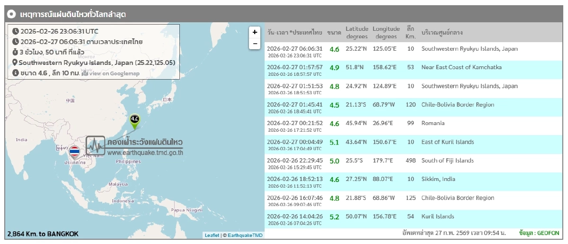Screen dimensions: 568x244
Task: Click the circle icon beside the panel title
Action: pos(12,14)
